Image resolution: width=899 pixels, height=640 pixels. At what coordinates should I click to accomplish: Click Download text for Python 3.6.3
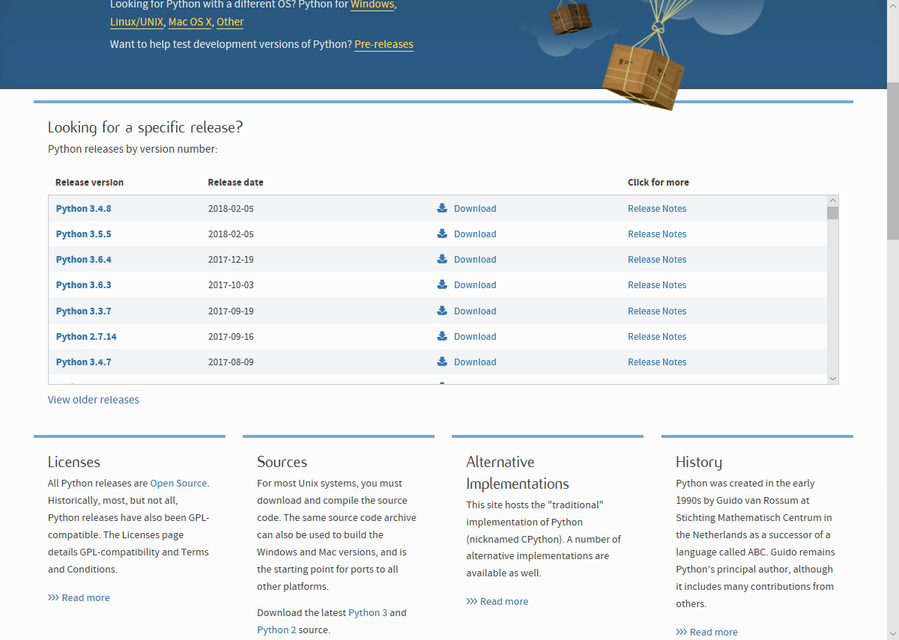click(475, 285)
